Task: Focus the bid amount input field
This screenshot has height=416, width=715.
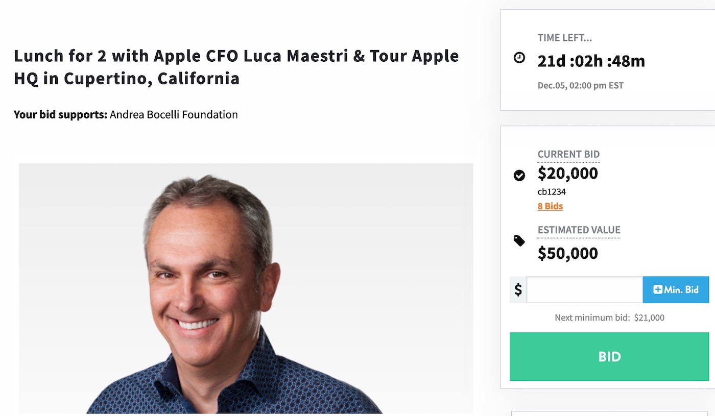Action: pos(585,290)
